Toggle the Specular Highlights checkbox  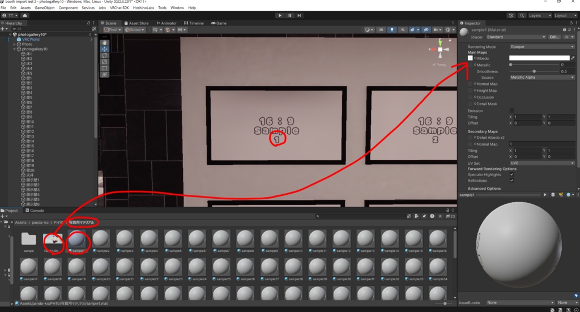(x=511, y=174)
